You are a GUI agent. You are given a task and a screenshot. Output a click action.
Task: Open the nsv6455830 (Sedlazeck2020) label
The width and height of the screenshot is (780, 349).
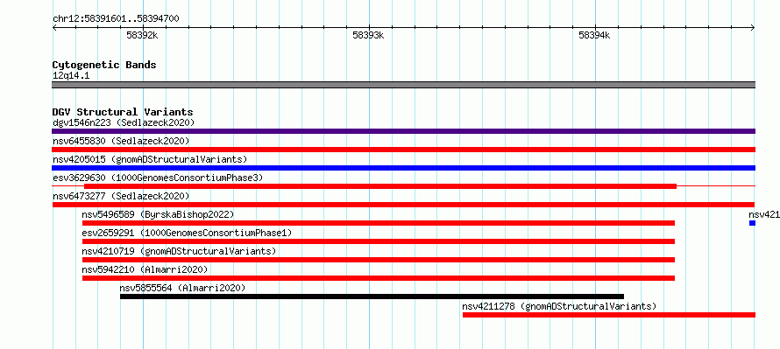point(121,141)
